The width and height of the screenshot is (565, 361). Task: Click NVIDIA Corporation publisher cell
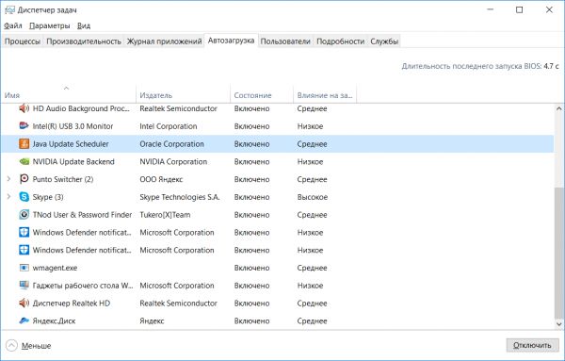tap(173, 161)
